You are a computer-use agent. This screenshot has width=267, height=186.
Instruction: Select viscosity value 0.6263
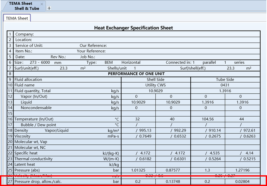[x=249, y=136]
